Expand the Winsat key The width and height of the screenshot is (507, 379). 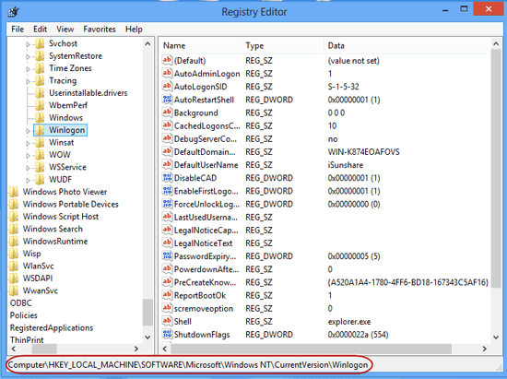[x=28, y=143]
